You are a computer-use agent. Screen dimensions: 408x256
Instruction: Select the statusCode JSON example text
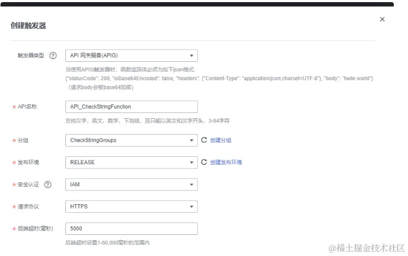[x=219, y=79]
